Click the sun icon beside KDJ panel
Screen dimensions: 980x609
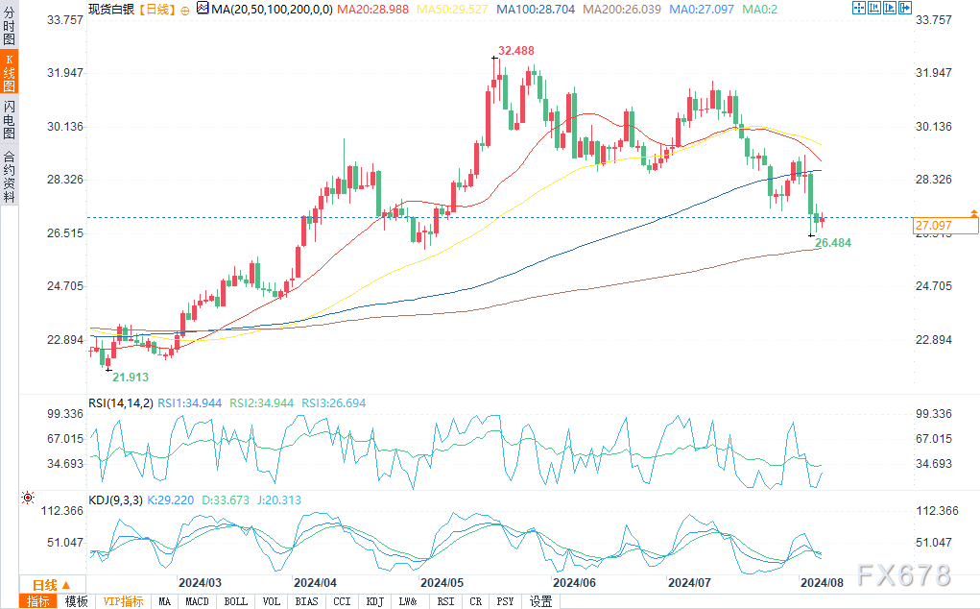tap(27, 498)
